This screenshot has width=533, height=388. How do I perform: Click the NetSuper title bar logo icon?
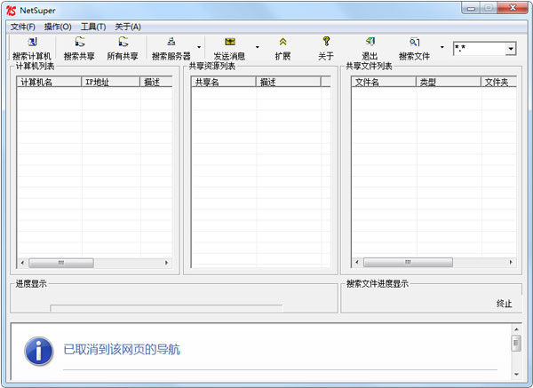click(x=11, y=11)
